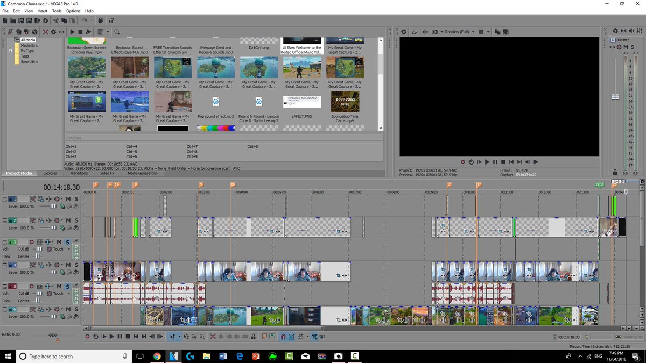Toggle Enable Snapping magnet icon
Viewport: 646px width, 363px height.
point(283,337)
